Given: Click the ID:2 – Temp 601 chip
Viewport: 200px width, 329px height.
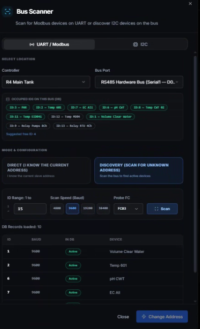Looking at the screenshot, I should click(x=49, y=108).
